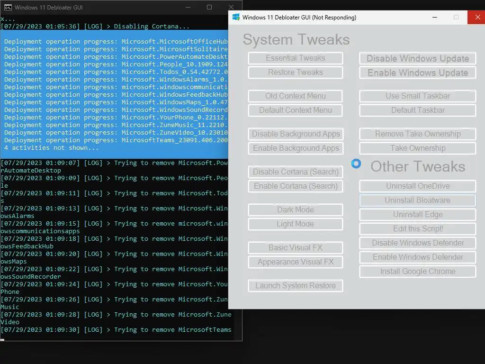Apply Appearance Visual FX
Screen dimensions: 485x364
(x=296, y=262)
